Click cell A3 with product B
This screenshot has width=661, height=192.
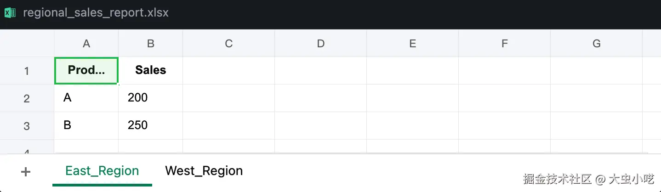coord(86,125)
